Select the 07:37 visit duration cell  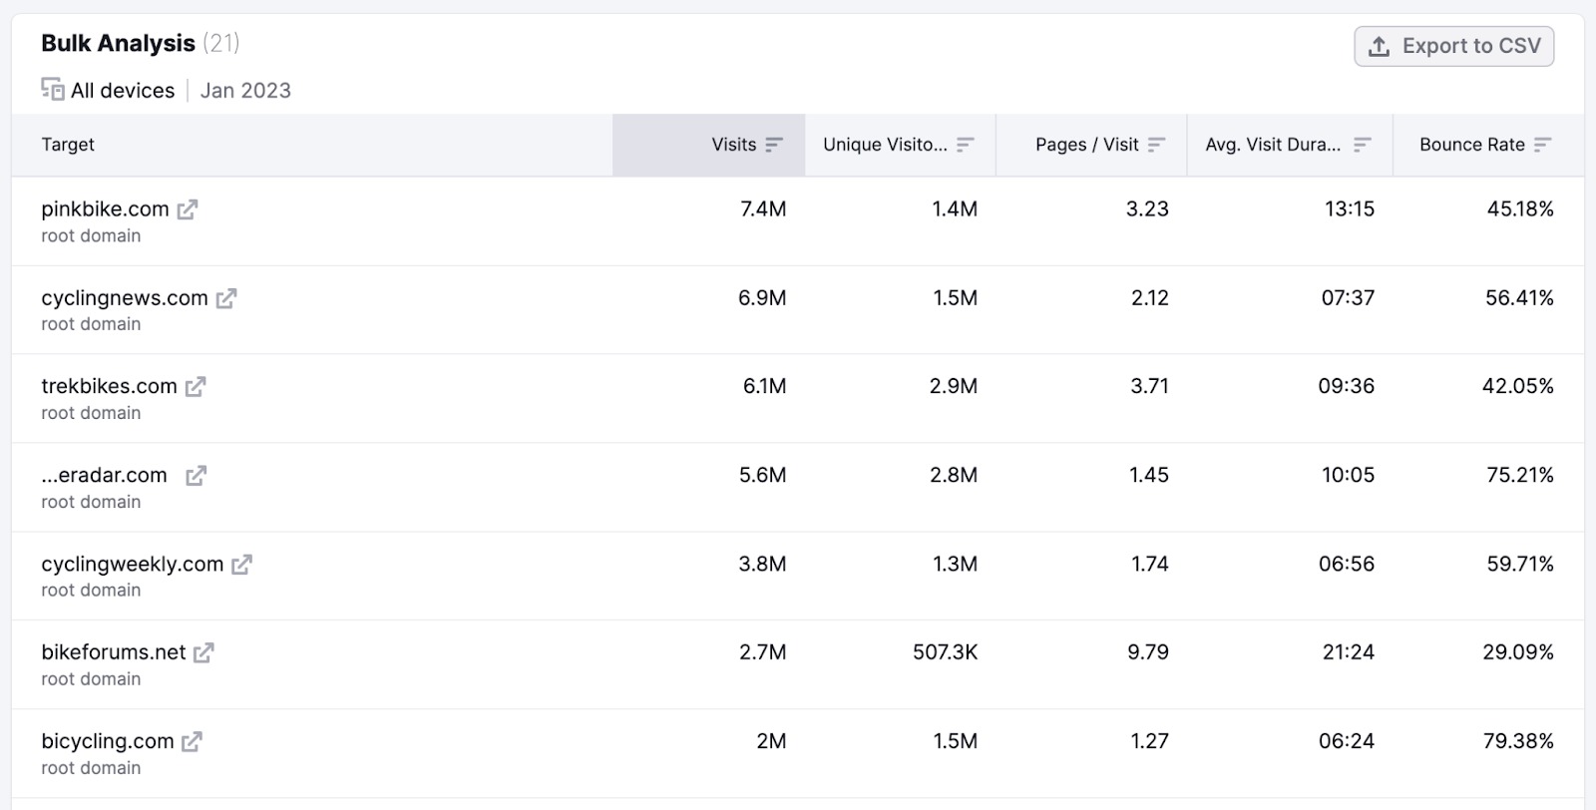(1348, 298)
